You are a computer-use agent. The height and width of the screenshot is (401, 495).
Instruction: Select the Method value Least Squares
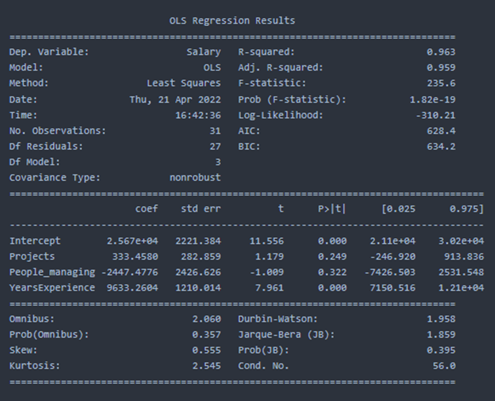pyautogui.click(x=183, y=83)
